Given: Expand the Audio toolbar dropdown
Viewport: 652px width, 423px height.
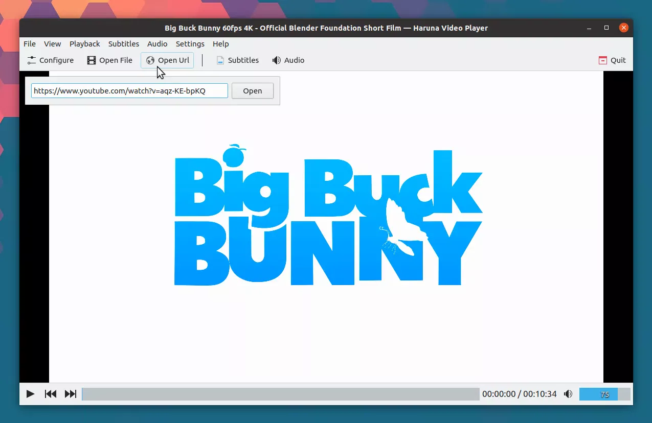Looking at the screenshot, I should pyautogui.click(x=288, y=60).
